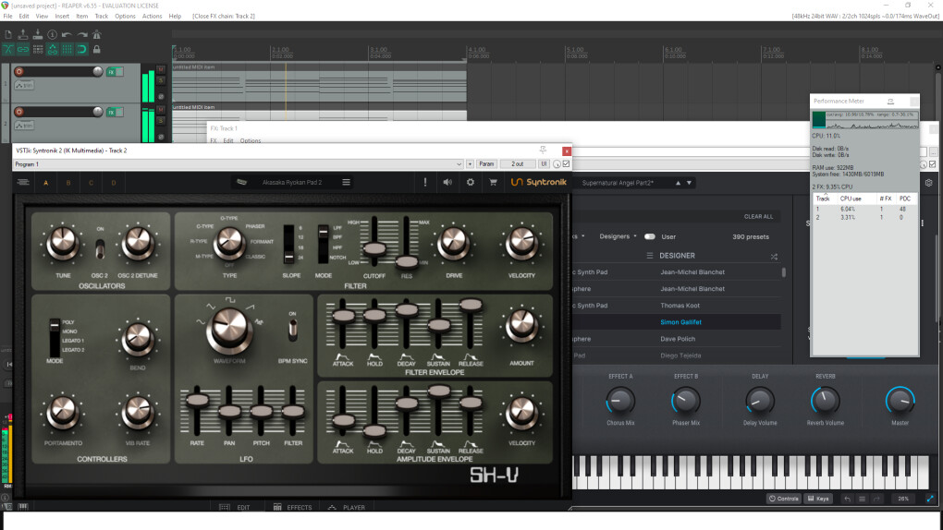Viewport: 943px width, 530px height.
Task: Toggle auto-crossfade toolbar icon
Action: (8, 49)
